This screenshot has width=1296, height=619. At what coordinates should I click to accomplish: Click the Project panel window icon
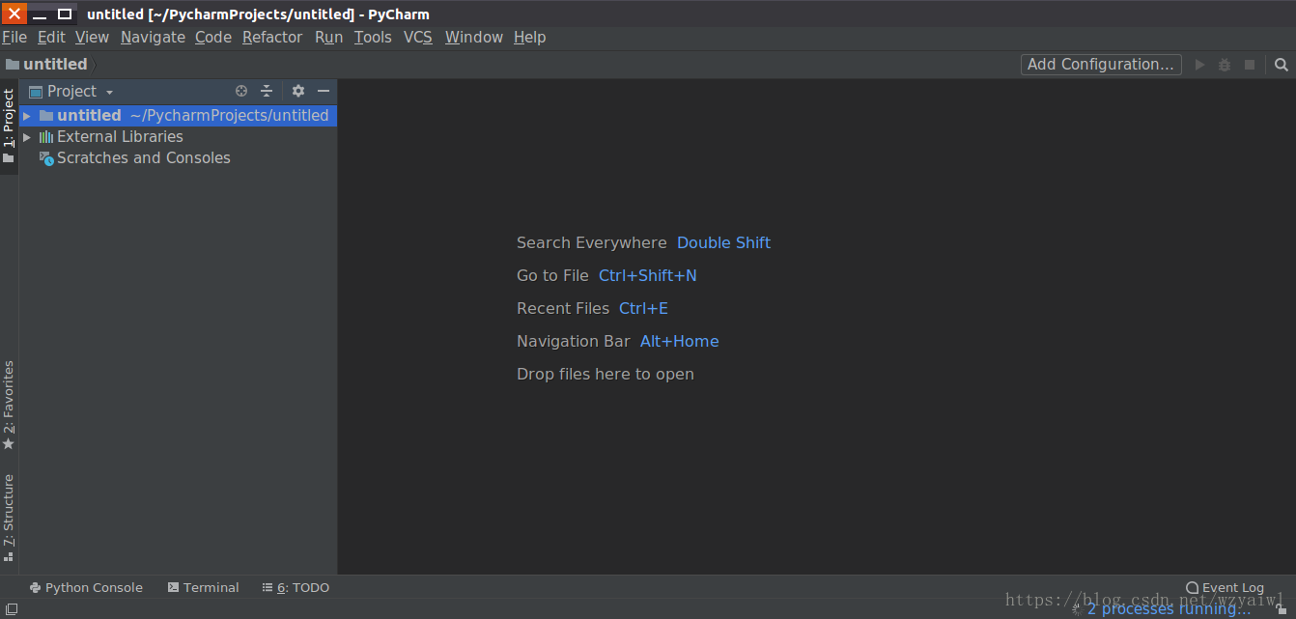tap(36, 91)
